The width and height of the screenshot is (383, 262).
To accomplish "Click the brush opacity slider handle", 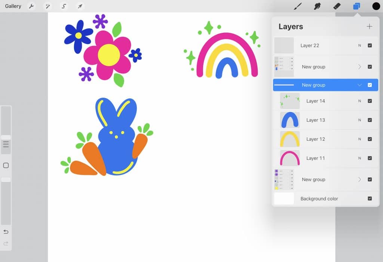I will pos(6,180).
